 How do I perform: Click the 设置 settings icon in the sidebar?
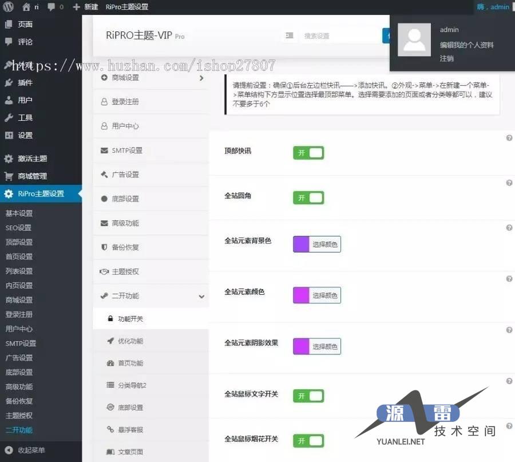click(x=9, y=135)
